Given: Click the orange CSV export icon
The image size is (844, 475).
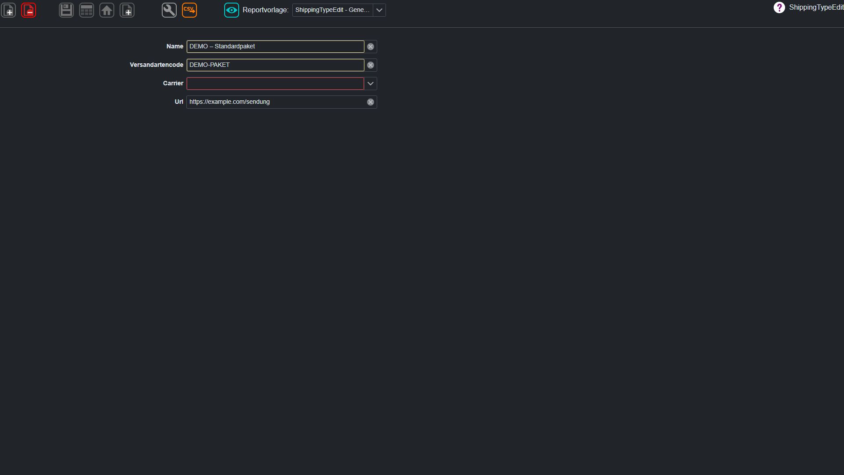Looking at the screenshot, I should click(x=189, y=10).
